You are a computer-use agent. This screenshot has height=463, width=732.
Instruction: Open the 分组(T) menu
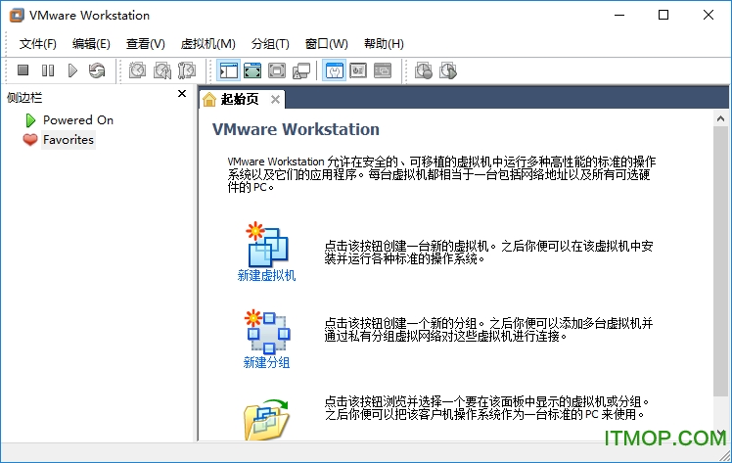point(270,44)
